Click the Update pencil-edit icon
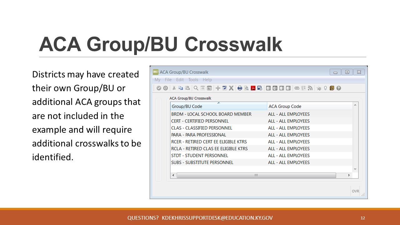Viewport: 400px width, 225px height. [x=224, y=88]
